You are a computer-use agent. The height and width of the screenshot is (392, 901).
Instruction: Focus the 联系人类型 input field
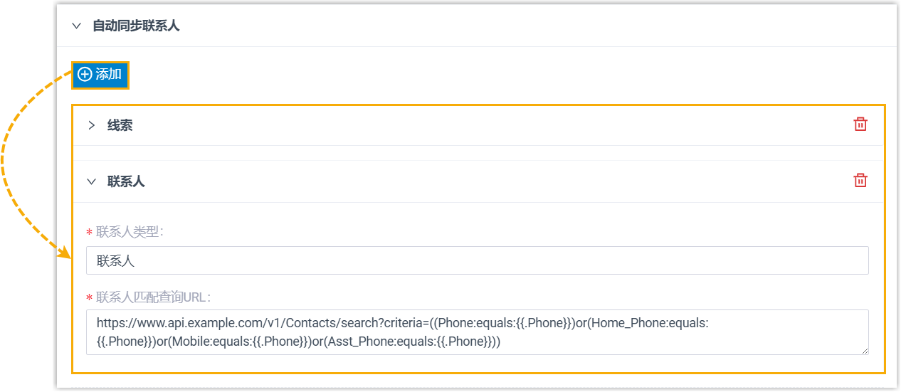click(x=477, y=260)
